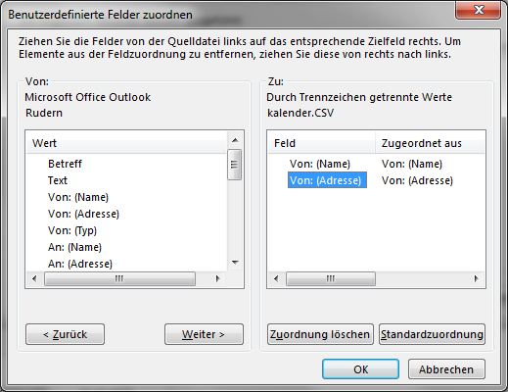Click the < Zurück button
508x392 pixels.
pyautogui.click(x=65, y=334)
